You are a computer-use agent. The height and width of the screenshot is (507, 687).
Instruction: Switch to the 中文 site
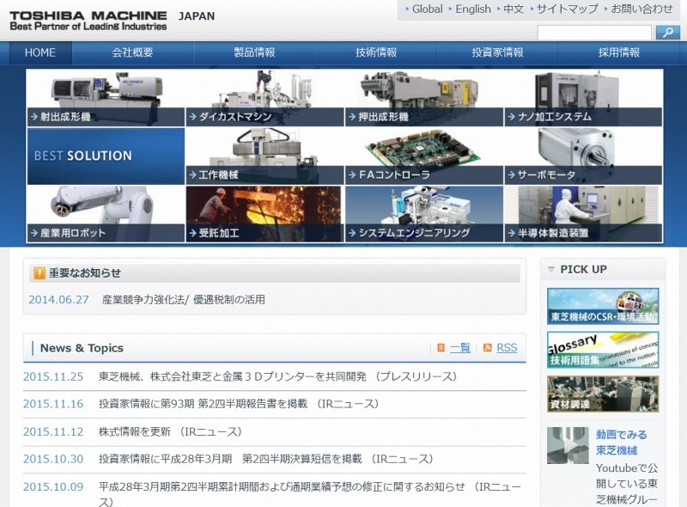coord(514,9)
